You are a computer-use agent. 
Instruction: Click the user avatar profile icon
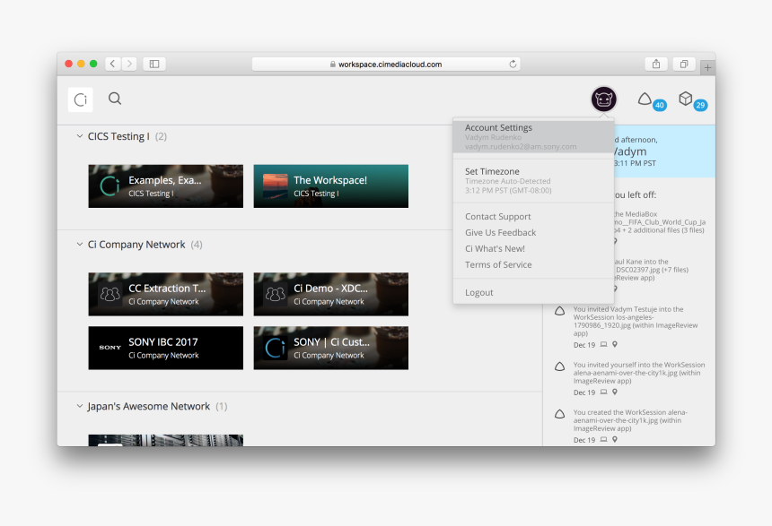603,99
